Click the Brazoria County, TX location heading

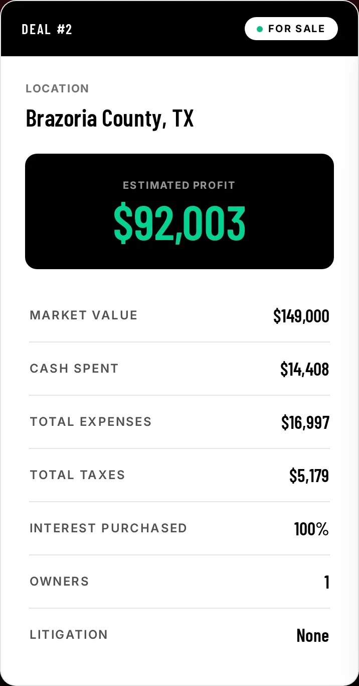[x=109, y=119]
